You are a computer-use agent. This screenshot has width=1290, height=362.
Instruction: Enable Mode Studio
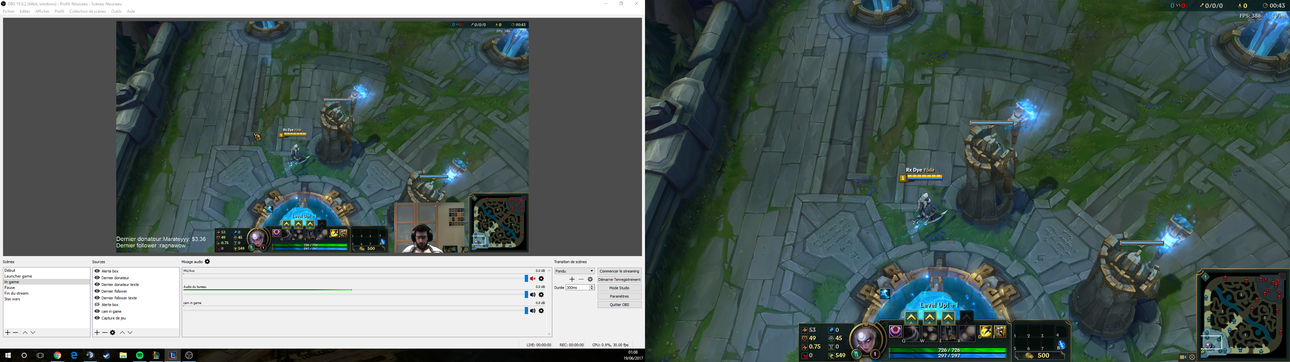(619, 288)
